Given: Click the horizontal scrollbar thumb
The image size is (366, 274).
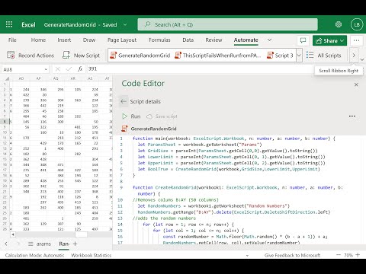Looking at the screenshot, I should coord(81,234).
